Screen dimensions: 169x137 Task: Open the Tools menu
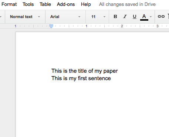[28, 4]
